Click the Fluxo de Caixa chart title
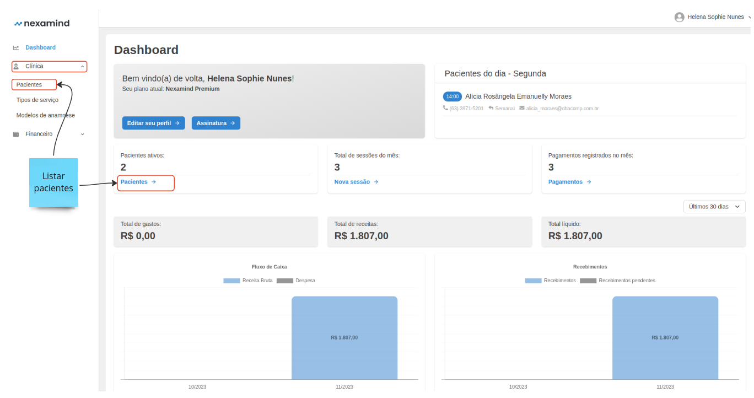The height and width of the screenshot is (398, 754). coord(269,267)
